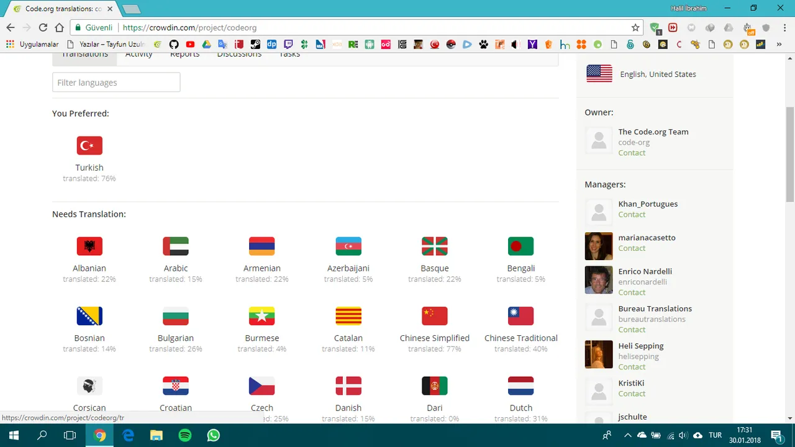Click the Filter languages search field
This screenshot has width=795, height=447.
click(x=116, y=83)
